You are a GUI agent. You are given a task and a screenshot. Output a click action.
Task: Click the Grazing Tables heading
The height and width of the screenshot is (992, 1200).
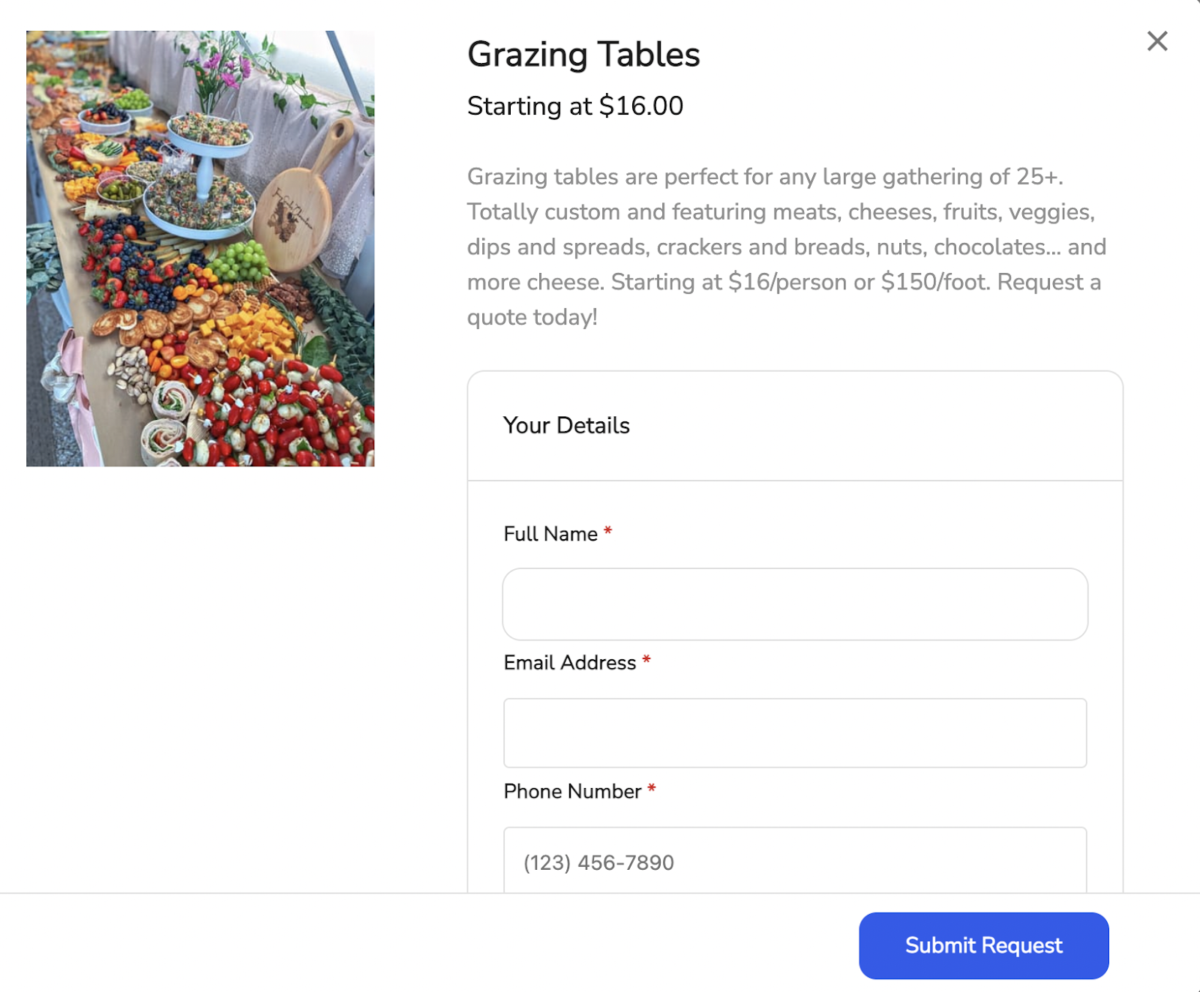click(583, 55)
